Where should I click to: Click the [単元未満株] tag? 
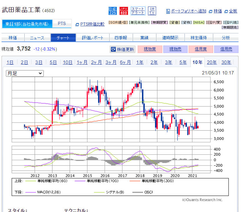click(x=139, y=22)
